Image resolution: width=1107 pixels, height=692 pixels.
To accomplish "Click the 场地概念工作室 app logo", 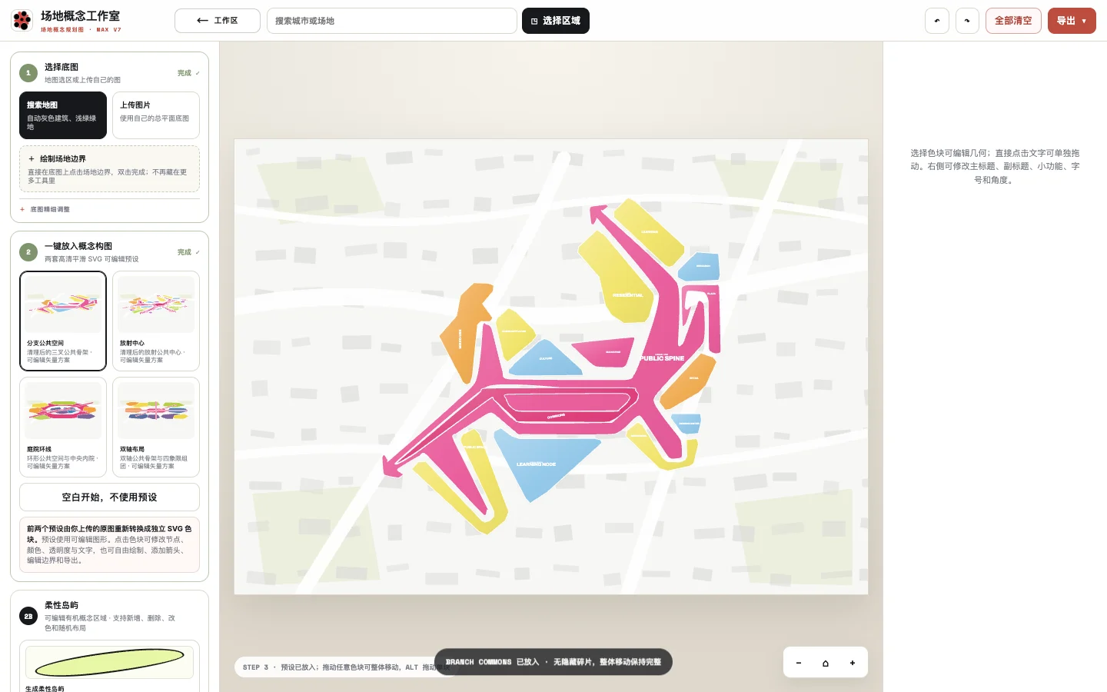I will [x=22, y=20].
